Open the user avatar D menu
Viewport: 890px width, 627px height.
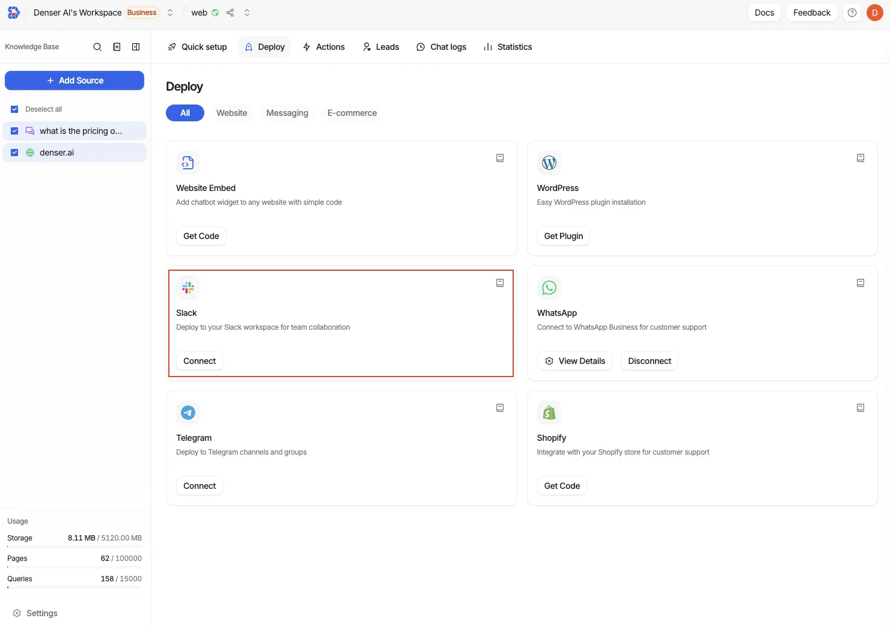coord(875,13)
